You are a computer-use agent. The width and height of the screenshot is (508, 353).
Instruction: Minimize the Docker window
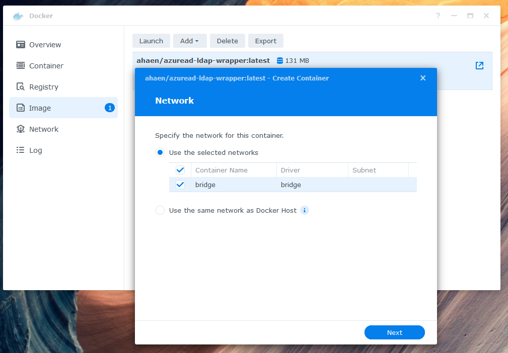click(454, 16)
